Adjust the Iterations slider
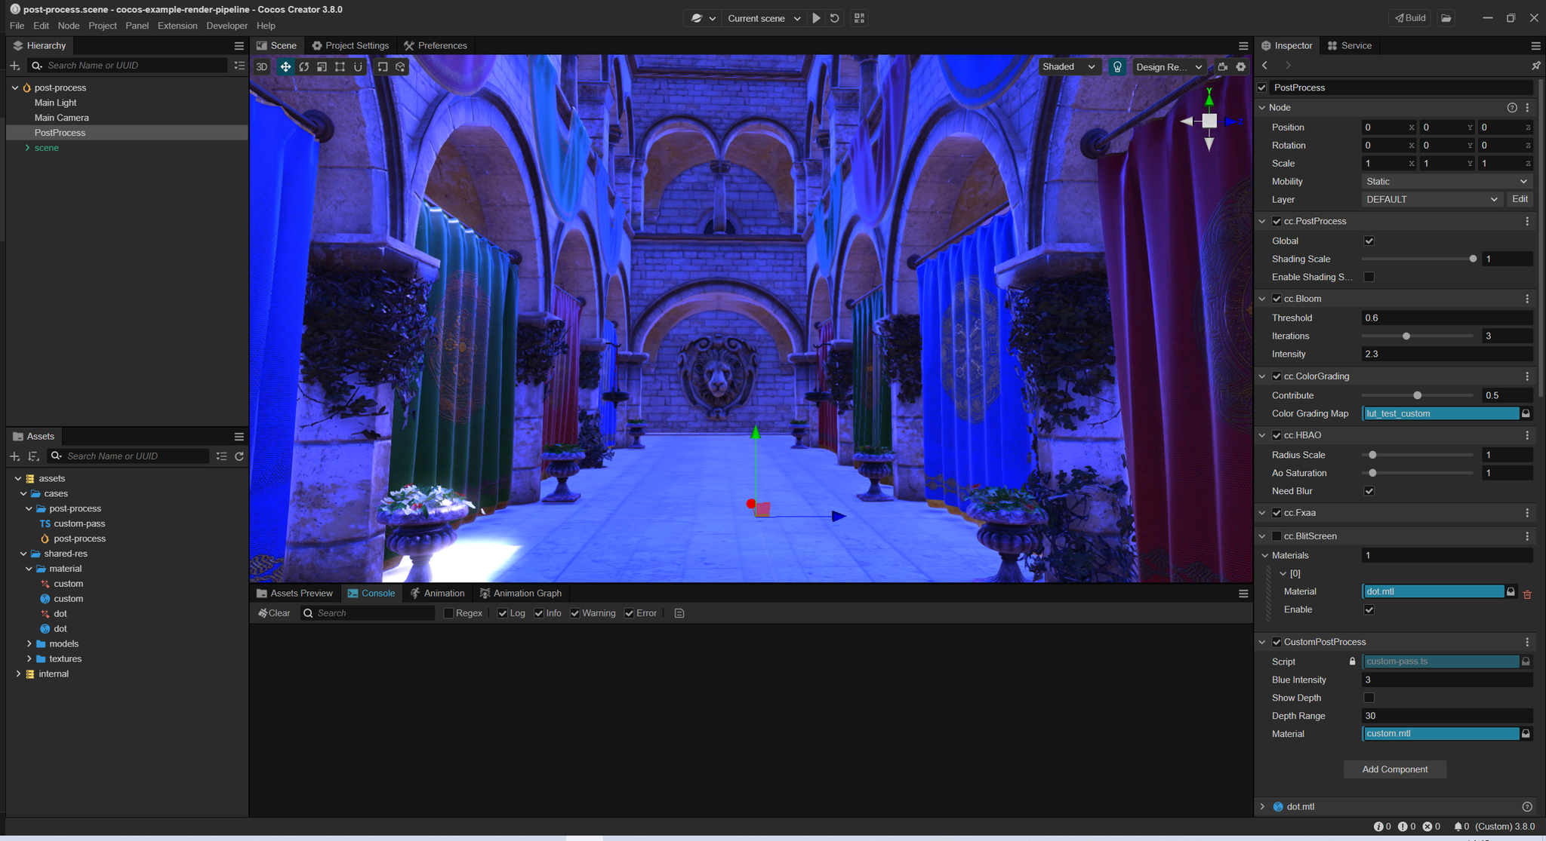The height and width of the screenshot is (841, 1546). click(1418, 336)
